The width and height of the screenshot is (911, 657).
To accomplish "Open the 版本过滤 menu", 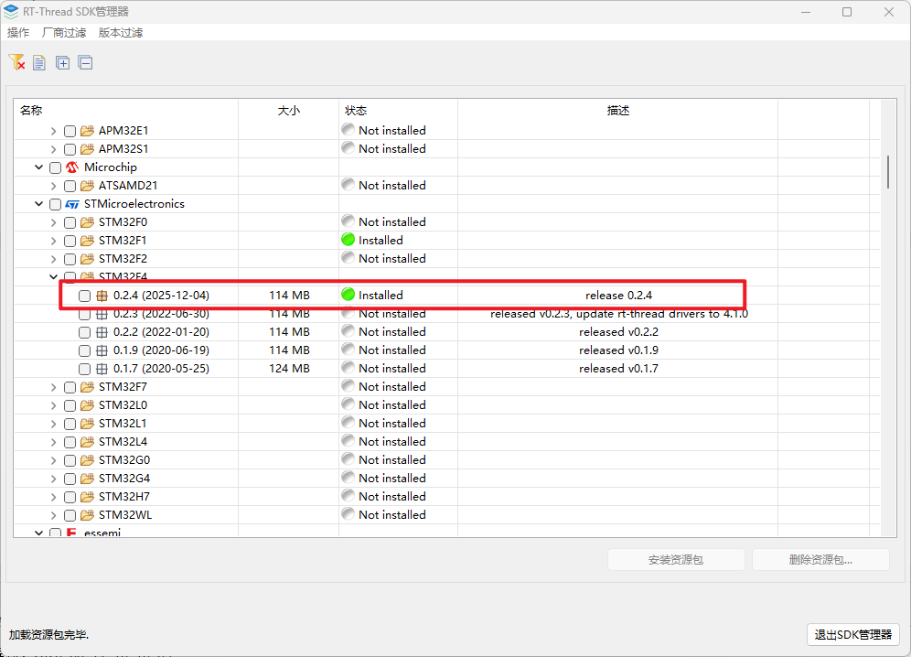I will 120,33.
